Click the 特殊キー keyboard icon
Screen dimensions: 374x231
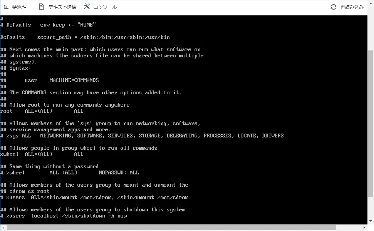point(7,7)
